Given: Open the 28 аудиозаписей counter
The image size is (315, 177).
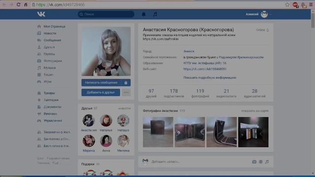Looking at the screenshot, I should 254,93.
